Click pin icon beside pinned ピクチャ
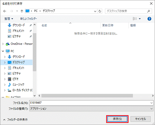155x125 pixels. 31,36
